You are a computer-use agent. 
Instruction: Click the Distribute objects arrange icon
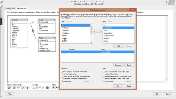[x=37, y=88]
